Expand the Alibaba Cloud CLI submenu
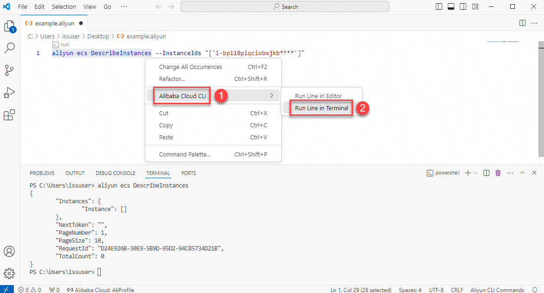 click(213, 96)
